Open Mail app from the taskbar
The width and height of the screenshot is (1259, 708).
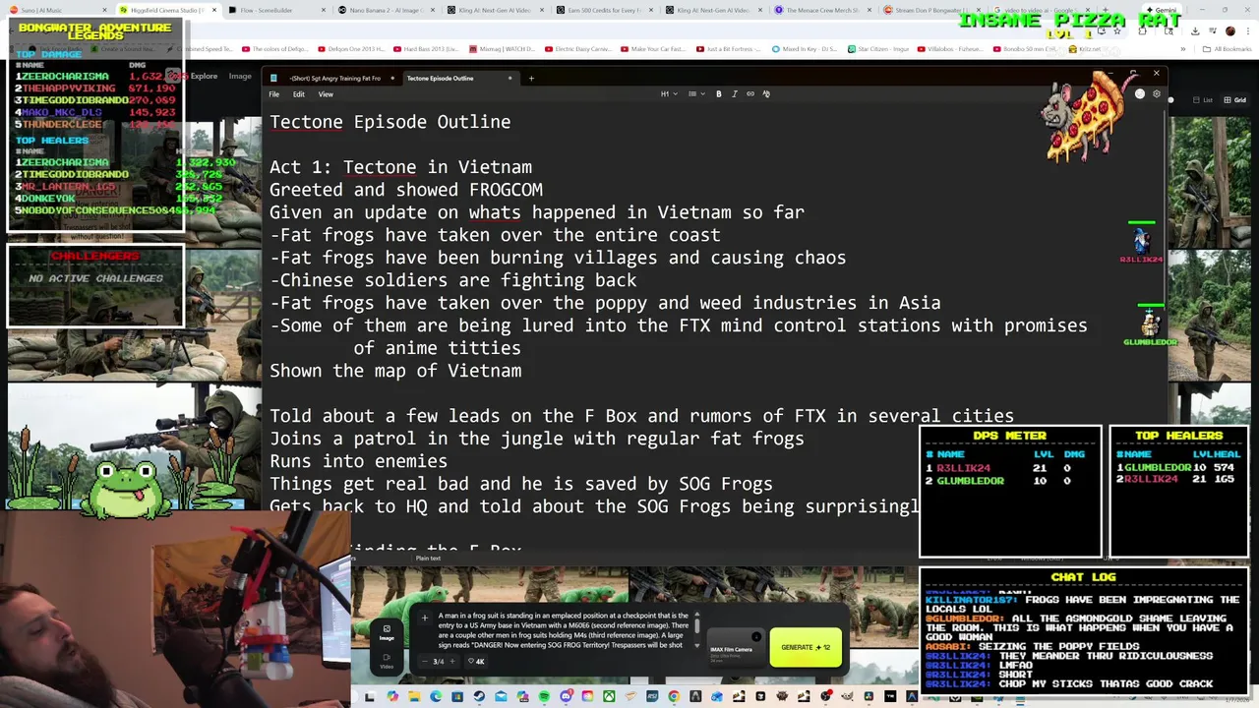501,697
